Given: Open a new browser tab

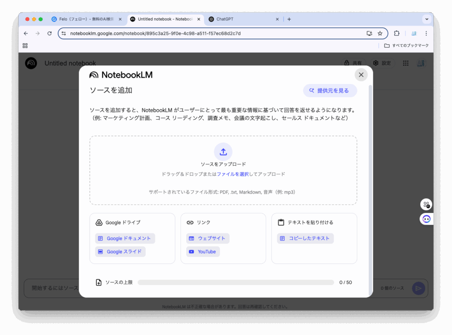Looking at the screenshot, I should coord(289,19).
